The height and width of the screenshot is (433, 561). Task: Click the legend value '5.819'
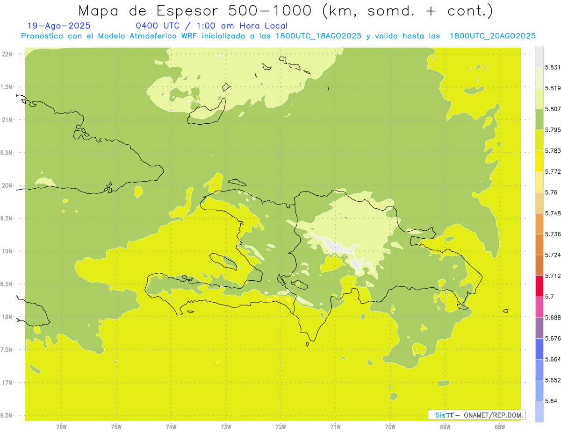pos(553,88)
